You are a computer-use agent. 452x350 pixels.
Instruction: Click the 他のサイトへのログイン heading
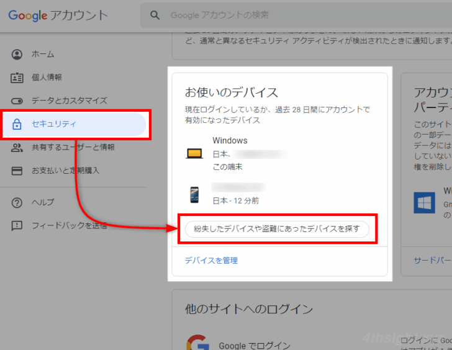point(249,309)
